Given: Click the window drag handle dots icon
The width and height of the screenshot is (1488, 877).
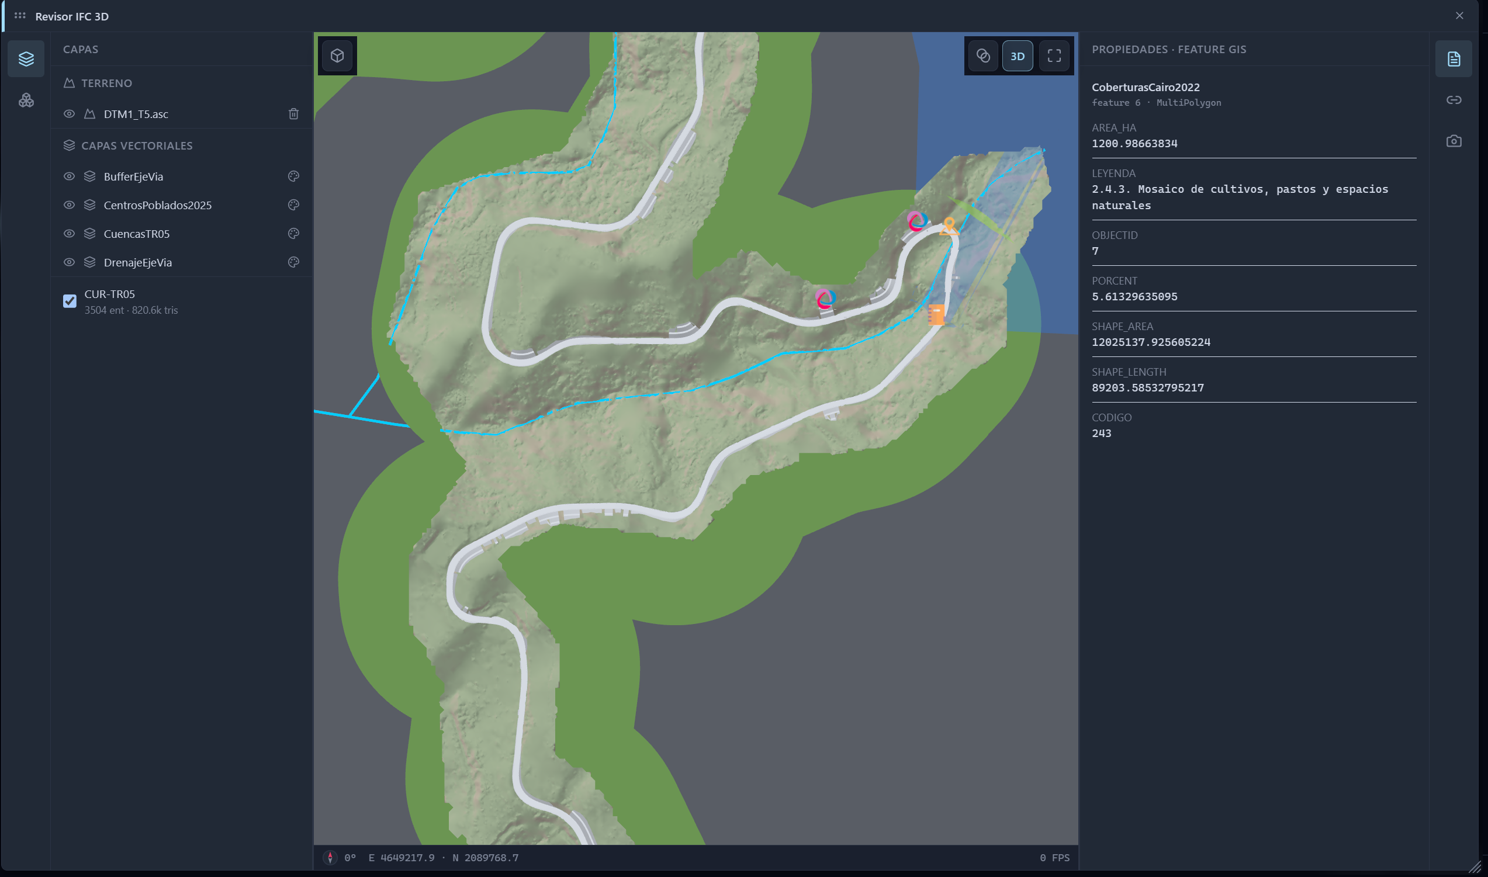Looking at the screenshot, I should pyautogui.click(x=20, y=16).
